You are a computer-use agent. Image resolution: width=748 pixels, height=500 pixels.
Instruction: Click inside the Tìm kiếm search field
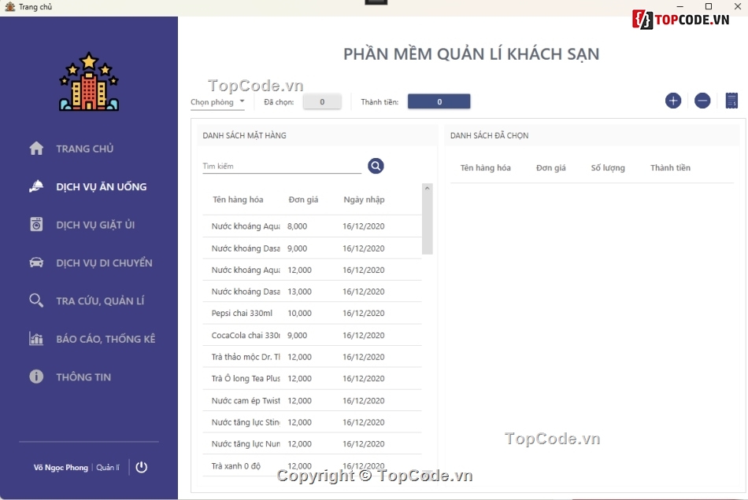click(x=276, y=166)
